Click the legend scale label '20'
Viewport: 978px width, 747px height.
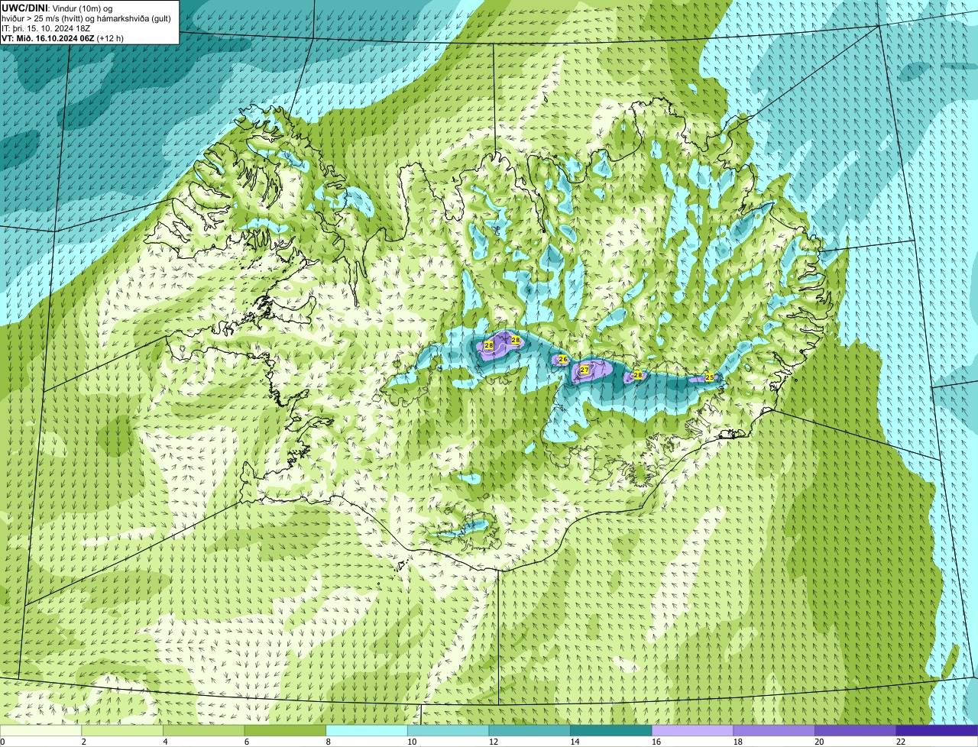tap(819, 742)
